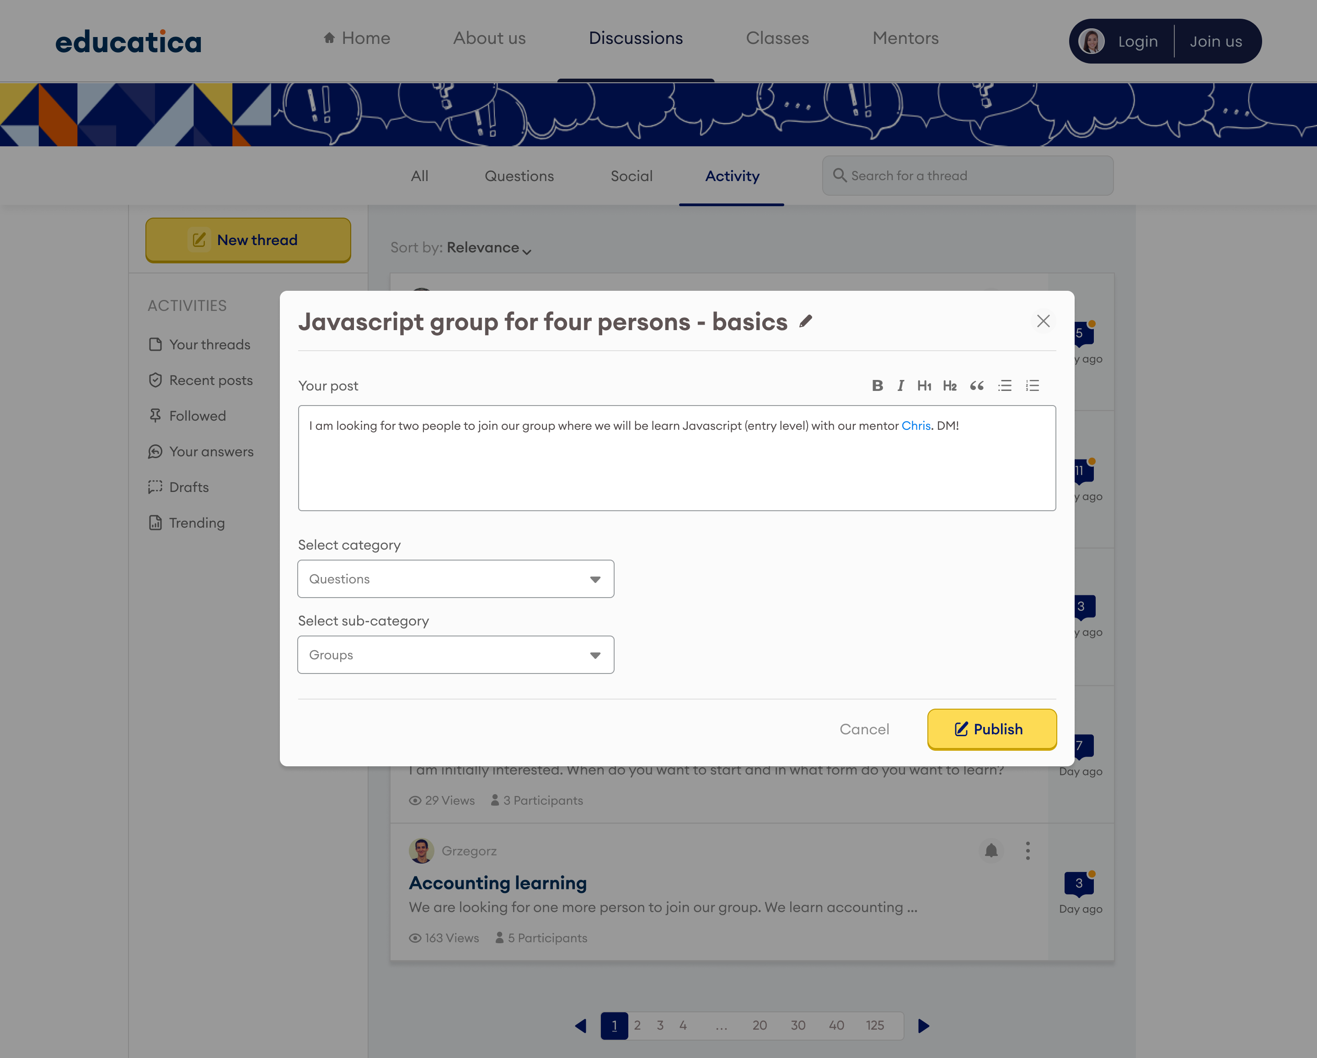
Task: Click the Chris mentor link
Action: (915, 426)
